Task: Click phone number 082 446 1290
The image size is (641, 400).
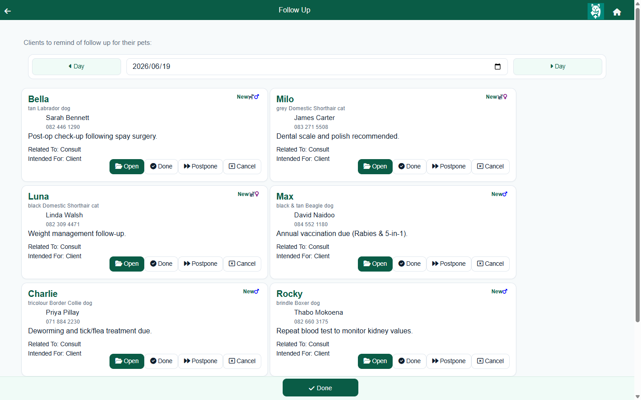Action: click(x=63, y=127)
